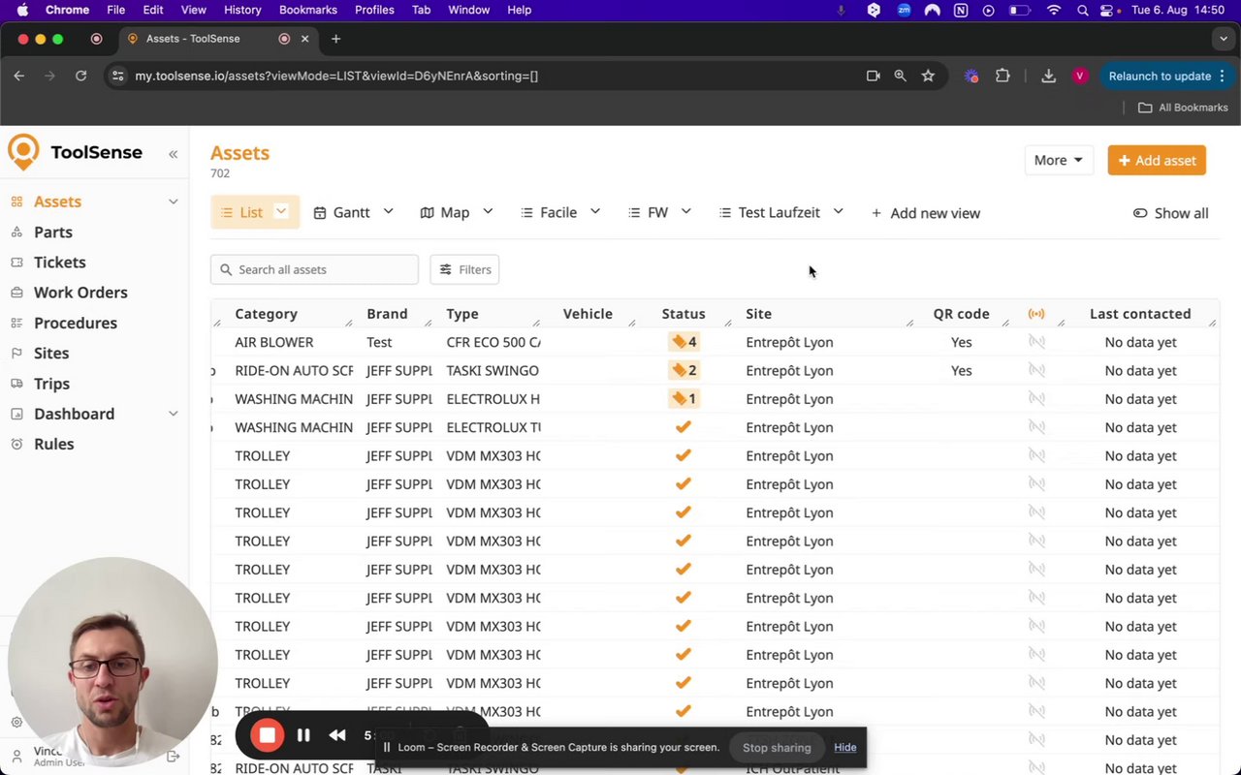Click the Hide link in the sharing bar

[845, 747]
